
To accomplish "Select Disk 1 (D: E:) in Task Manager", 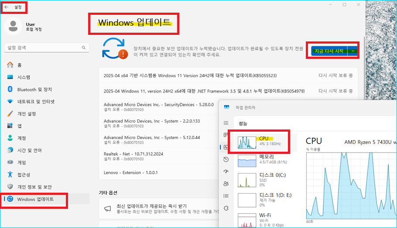I will pyautogui.click(x=266, y=200).
